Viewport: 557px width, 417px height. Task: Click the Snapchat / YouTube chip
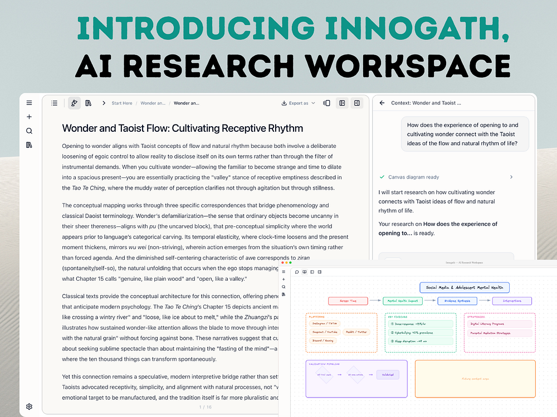click(325, 332)
